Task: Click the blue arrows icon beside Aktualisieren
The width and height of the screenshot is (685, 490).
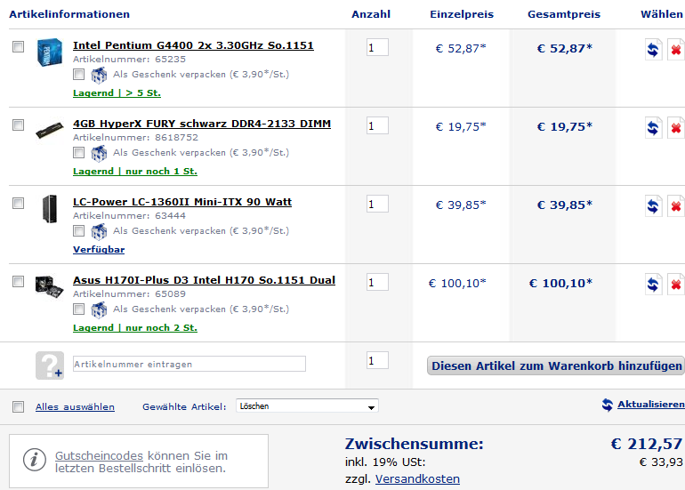Action: [x=608, y=405]
